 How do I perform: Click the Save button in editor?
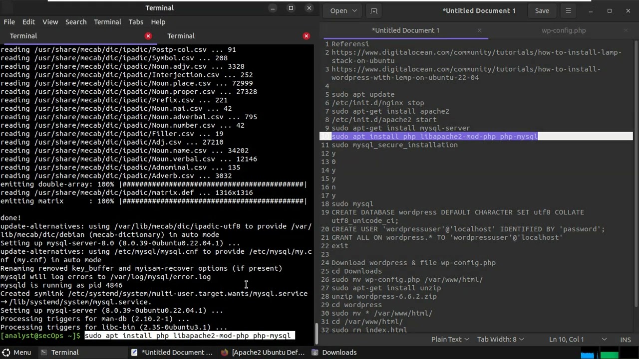[542, 10]
